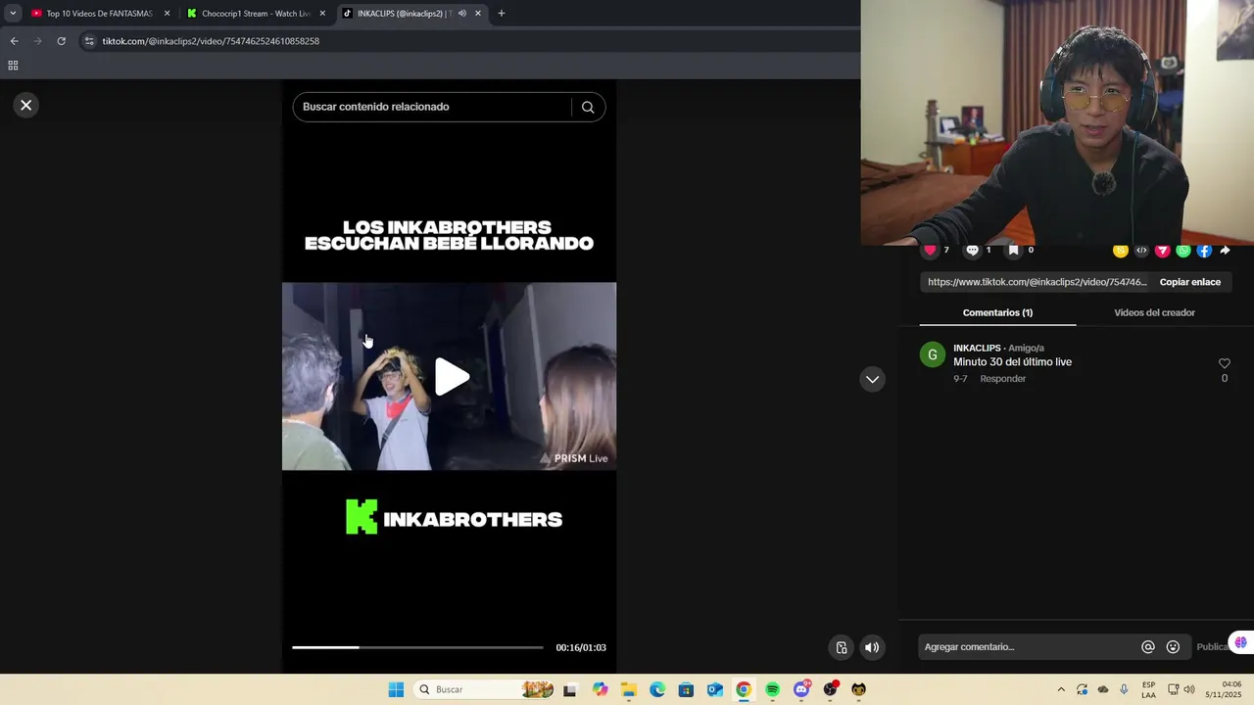Open INKACLIPS commenter avatar

point(933,354)
